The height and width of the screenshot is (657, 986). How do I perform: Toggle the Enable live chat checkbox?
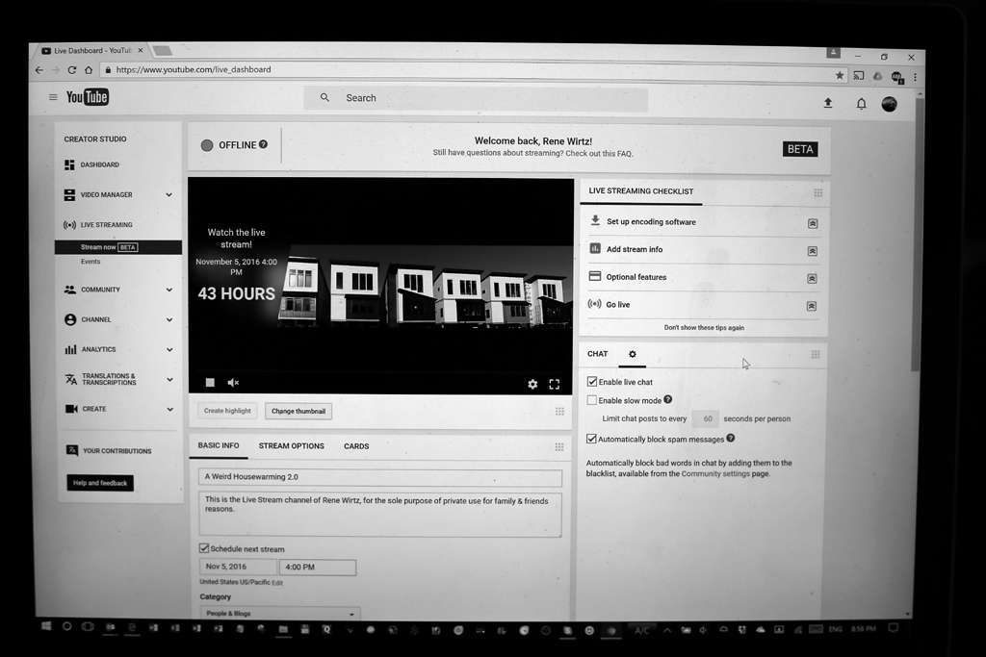point(592,381)
